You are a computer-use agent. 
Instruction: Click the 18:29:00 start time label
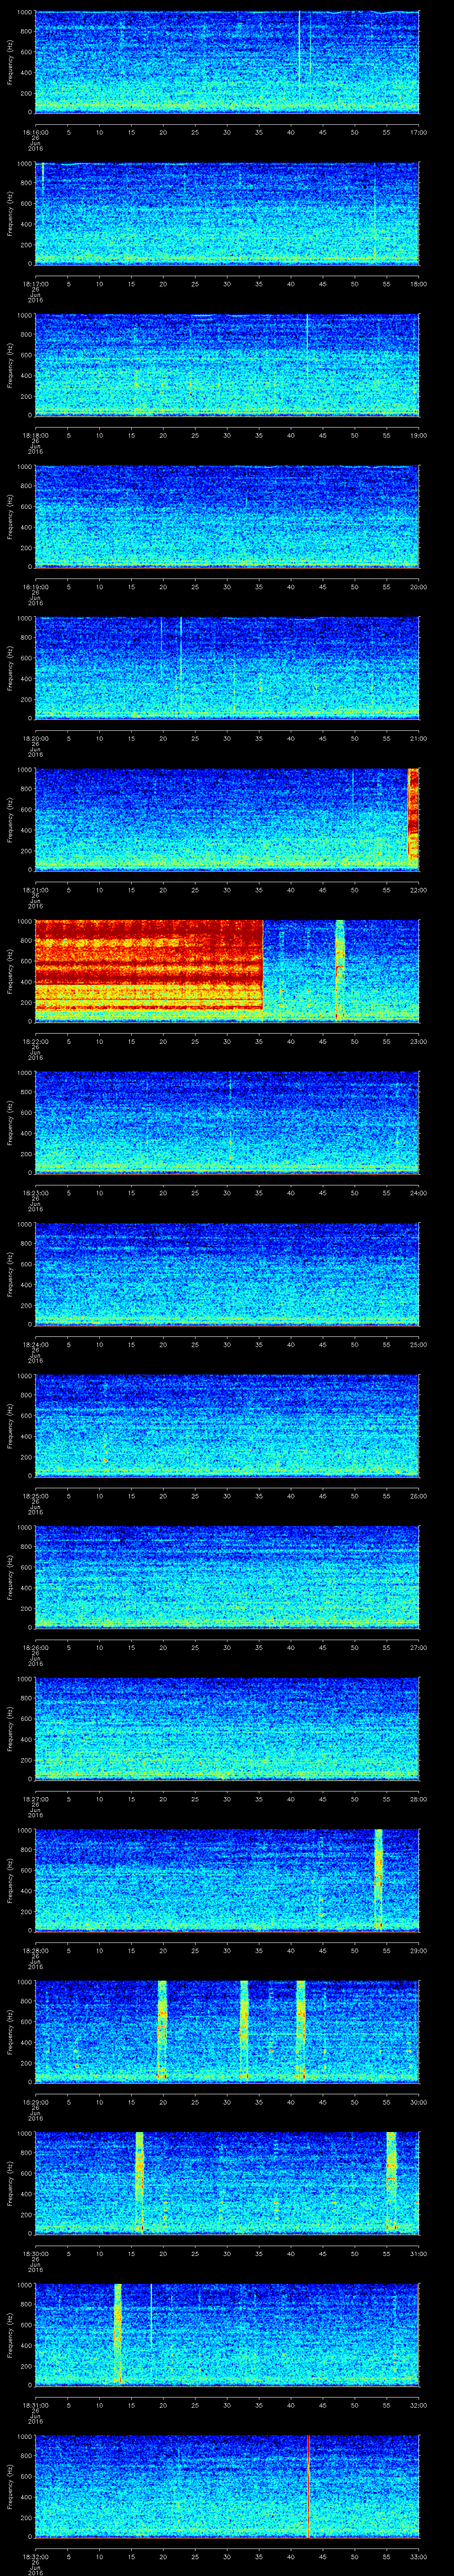tap(35, 2102)
